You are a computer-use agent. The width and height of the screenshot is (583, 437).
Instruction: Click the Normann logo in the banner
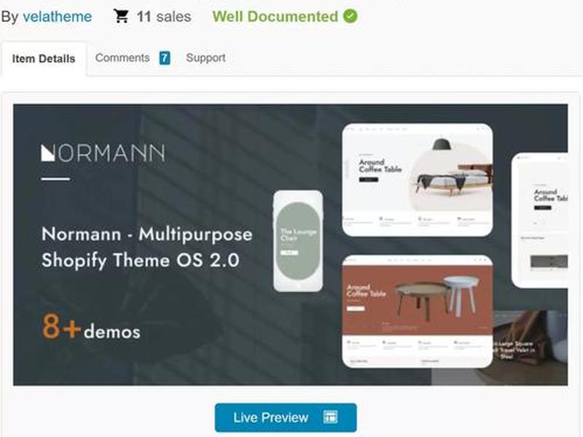point(103,153)
